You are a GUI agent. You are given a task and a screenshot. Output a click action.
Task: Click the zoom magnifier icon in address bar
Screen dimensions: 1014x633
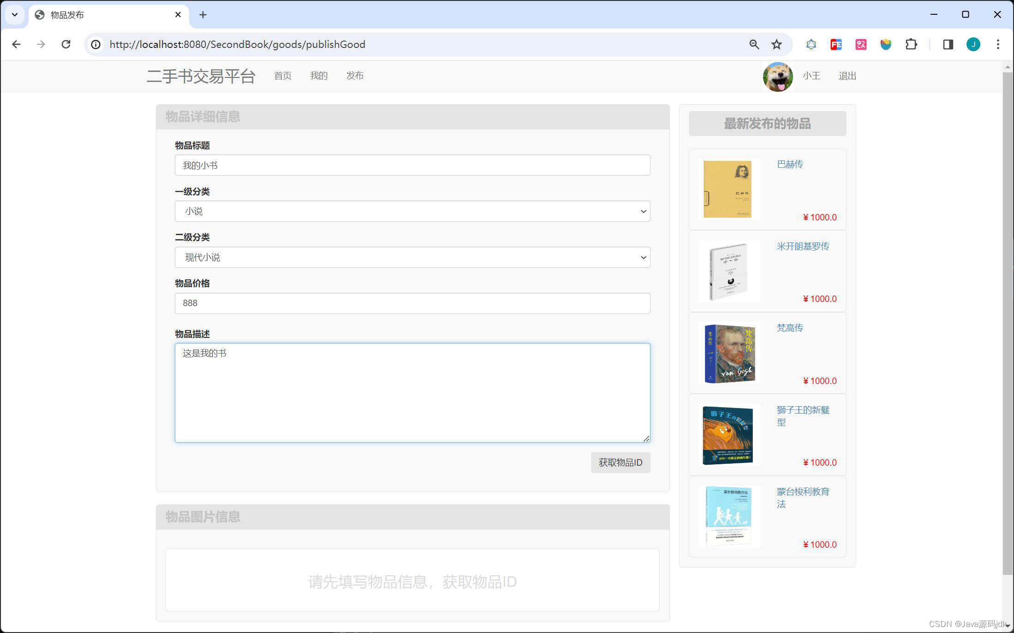754,44
